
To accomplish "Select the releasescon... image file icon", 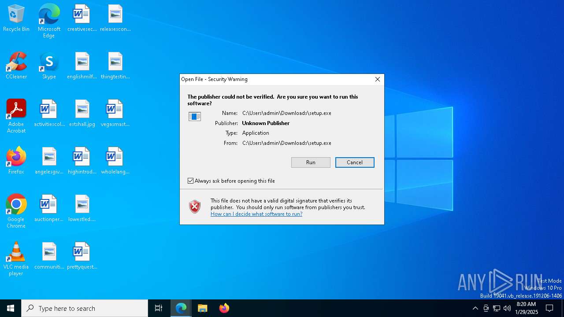I will pos(115,18).
